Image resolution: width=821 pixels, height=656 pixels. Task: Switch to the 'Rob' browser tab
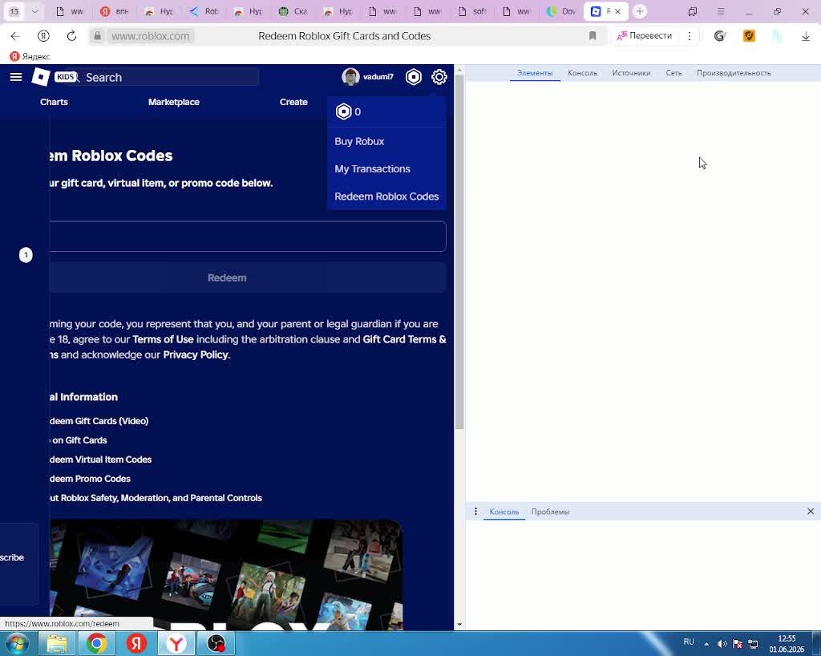pos(204,11)
